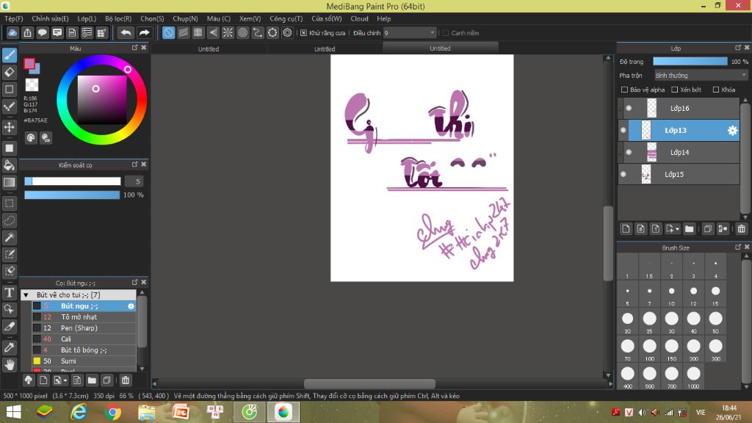Open Google Chrome from the taskbar
This screenshot has width=752, height=423.
point(112,412)
